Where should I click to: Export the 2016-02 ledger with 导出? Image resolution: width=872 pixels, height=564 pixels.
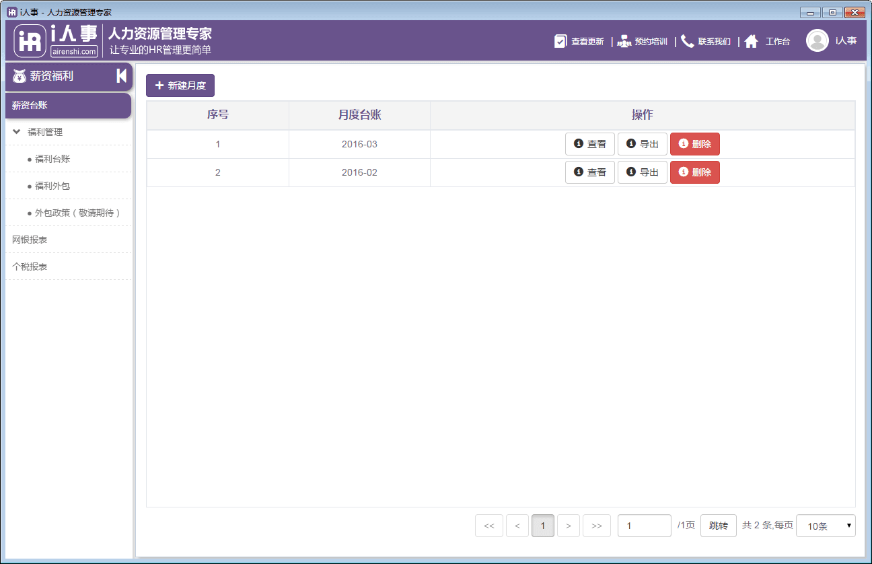click(642, 172)
